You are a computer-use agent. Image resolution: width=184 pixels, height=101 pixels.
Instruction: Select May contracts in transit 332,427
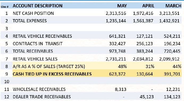(117, 44)
